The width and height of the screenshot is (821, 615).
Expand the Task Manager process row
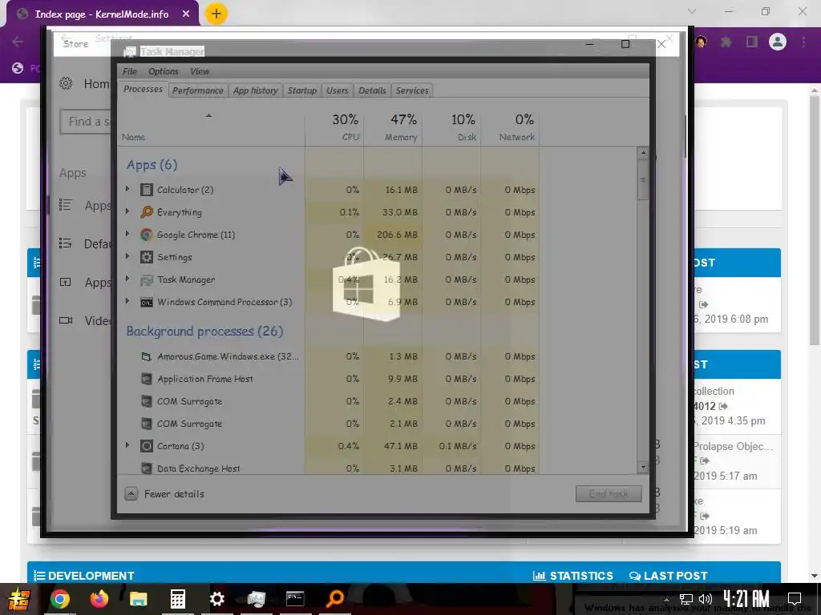[127, 279]
